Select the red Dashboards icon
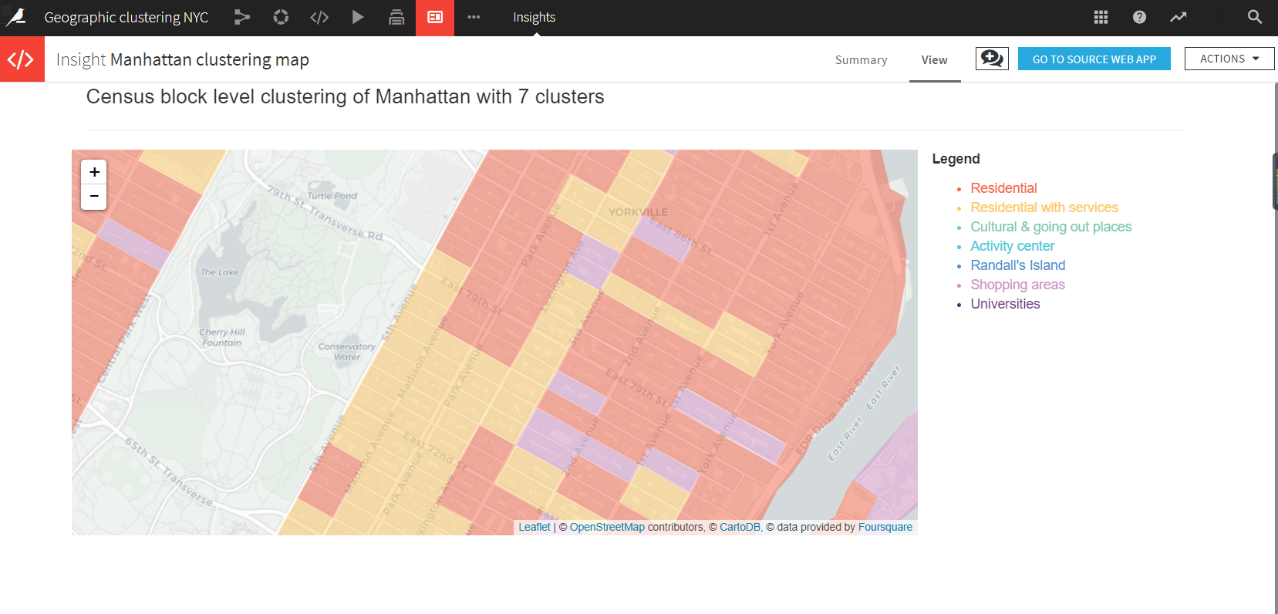Image resolution: width=1278 pixels, height=614 pixels. click(x=435, y=17)
